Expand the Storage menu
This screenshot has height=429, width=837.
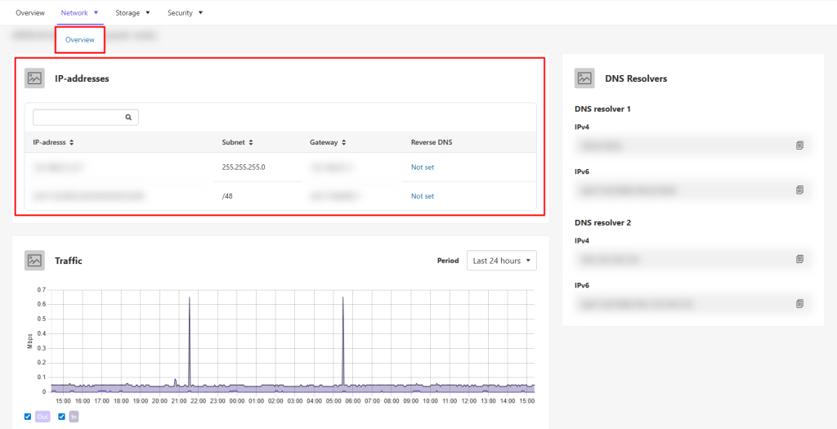tap(132, 13)
